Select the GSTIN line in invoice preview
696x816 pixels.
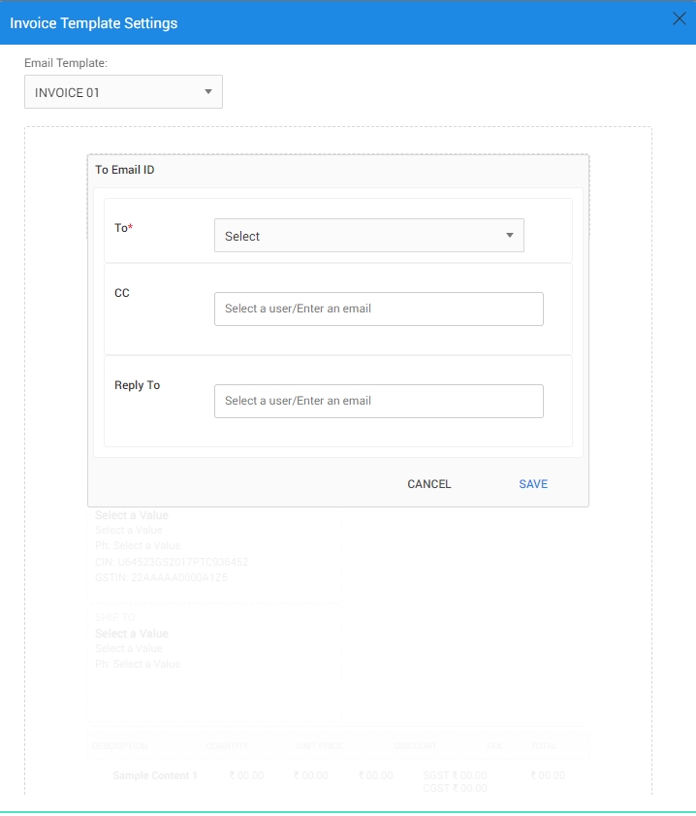[x=161, y=577]
